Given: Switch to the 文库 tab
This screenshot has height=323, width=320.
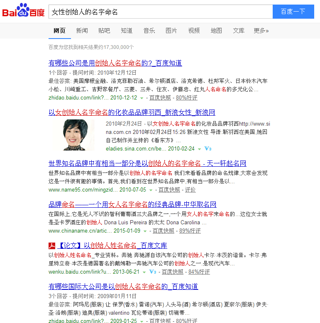Looking at the screenshot, I should (x=239, y=31).
